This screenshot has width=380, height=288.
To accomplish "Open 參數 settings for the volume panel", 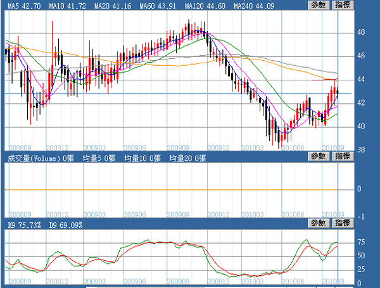I will (x=319, y=158).
